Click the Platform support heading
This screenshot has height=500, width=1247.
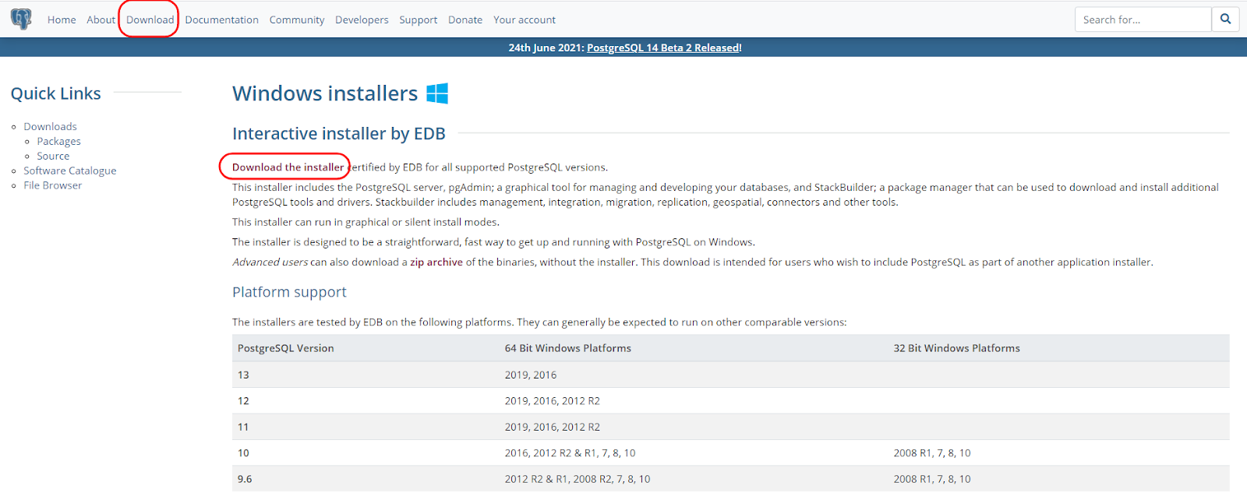289,292
